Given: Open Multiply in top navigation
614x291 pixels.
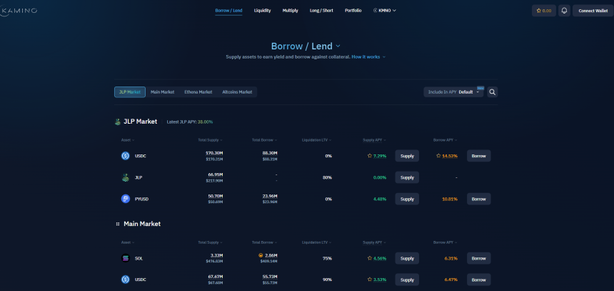Looking at the screenshot, I should [x=290, y=11].
